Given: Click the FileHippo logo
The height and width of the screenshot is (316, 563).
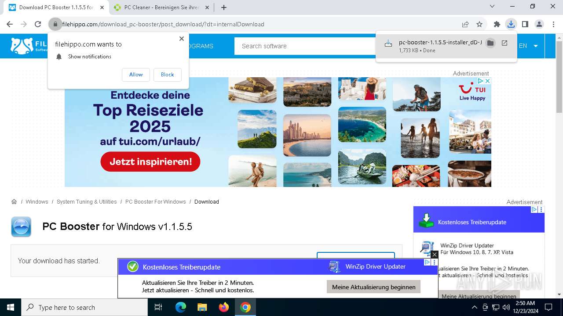Looking at the screenshot, I should pos(29,46).
